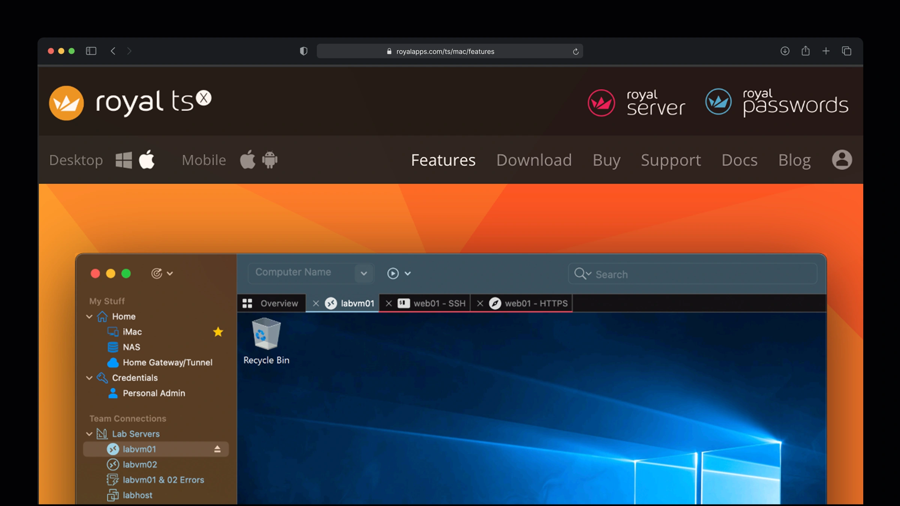
Task: Collapse the Lab Servers folder
Action: pyautogui.click(x=89, y=434)
